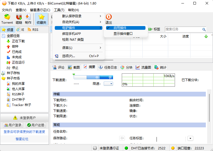The width and height of the screenshot is (213, 151).
Task: Open the 磁链 magnet link tool
Action: [19, 19]
